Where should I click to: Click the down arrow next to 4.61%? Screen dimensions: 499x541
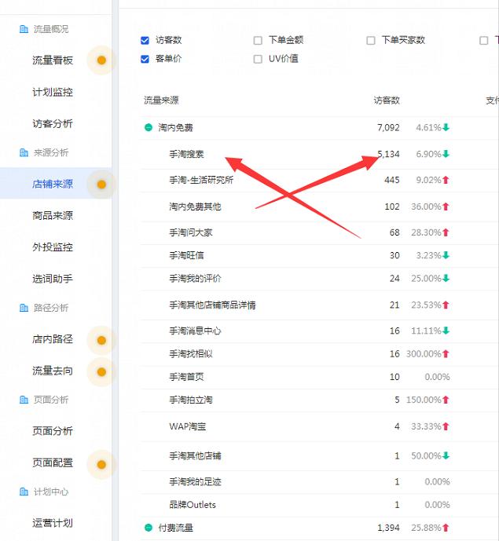tap(446, 128)
